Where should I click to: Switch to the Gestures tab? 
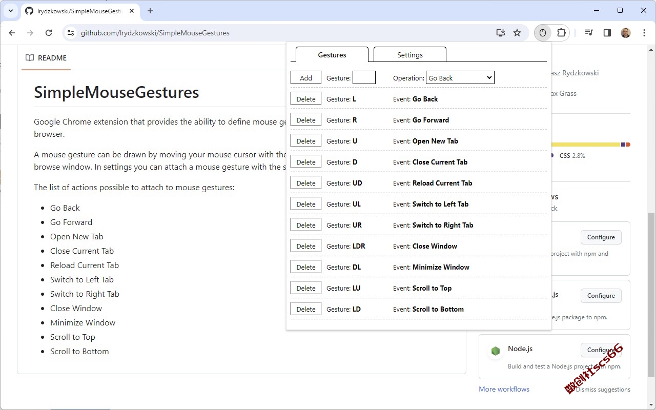click(x=332, y=55)
